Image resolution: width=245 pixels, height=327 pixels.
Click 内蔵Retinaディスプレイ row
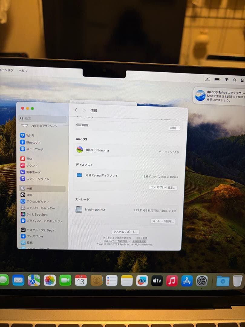(127, 176)
